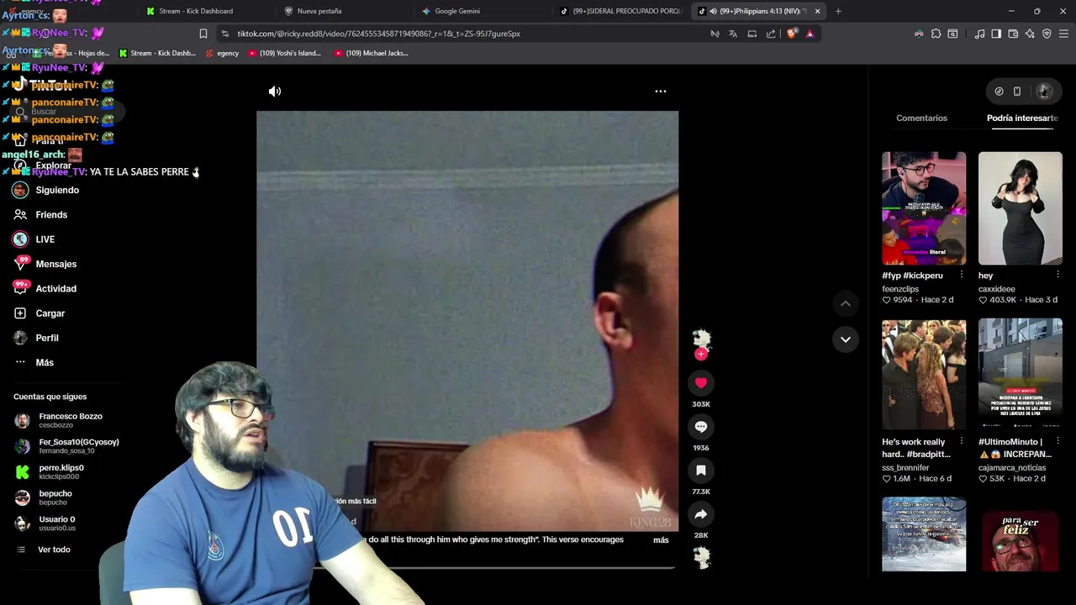Mute the TikTok video with the speaker icon

pyautogui.click(x=275, y=91)
